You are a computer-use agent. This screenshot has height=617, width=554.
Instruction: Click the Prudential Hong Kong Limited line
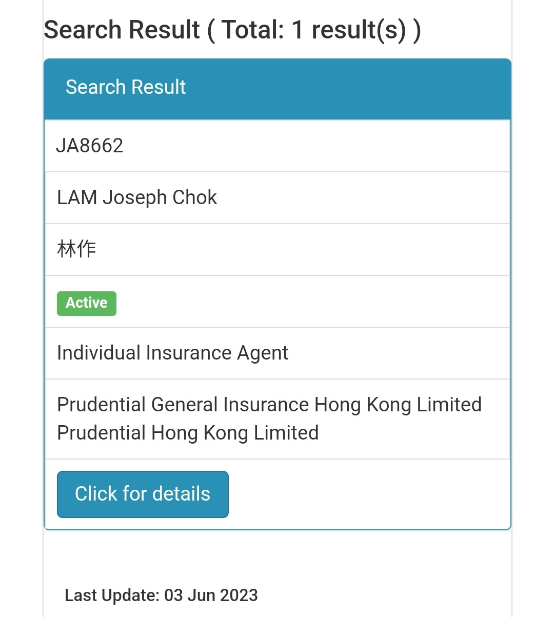(188, 433)
